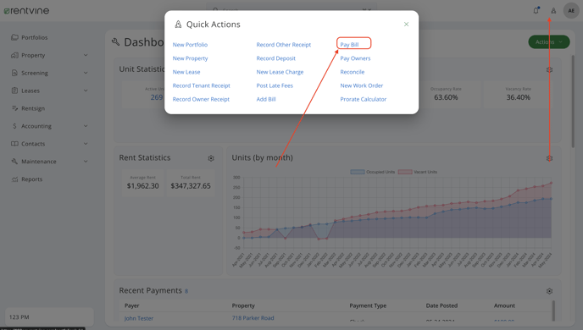Toggle Vacant Units legend swatch

coord(405,172)
